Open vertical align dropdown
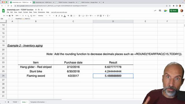Viewport: 185px width, 104px height. coord(84,16)
